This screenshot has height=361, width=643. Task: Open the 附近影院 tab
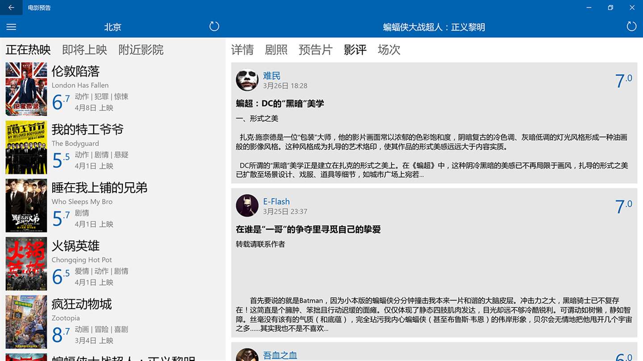click(x=141, y=49)
